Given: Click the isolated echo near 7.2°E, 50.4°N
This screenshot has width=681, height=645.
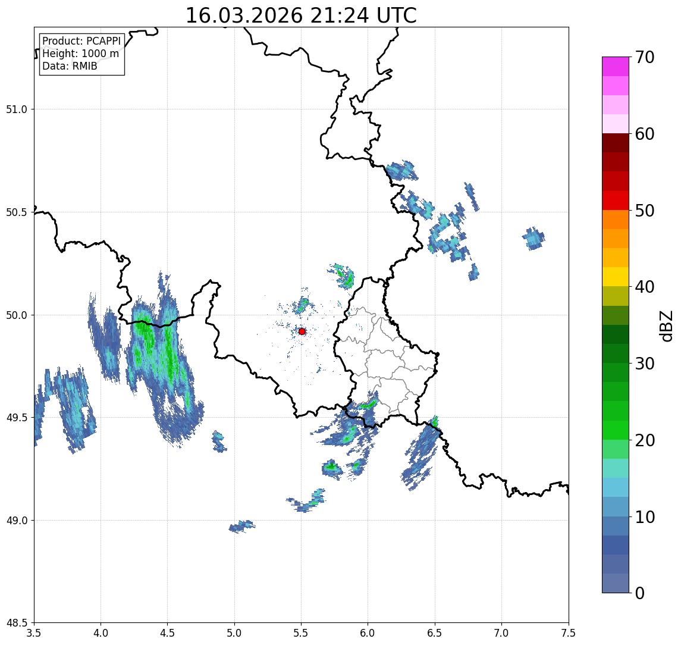Looking at the screenshot, I should (533, 238).
